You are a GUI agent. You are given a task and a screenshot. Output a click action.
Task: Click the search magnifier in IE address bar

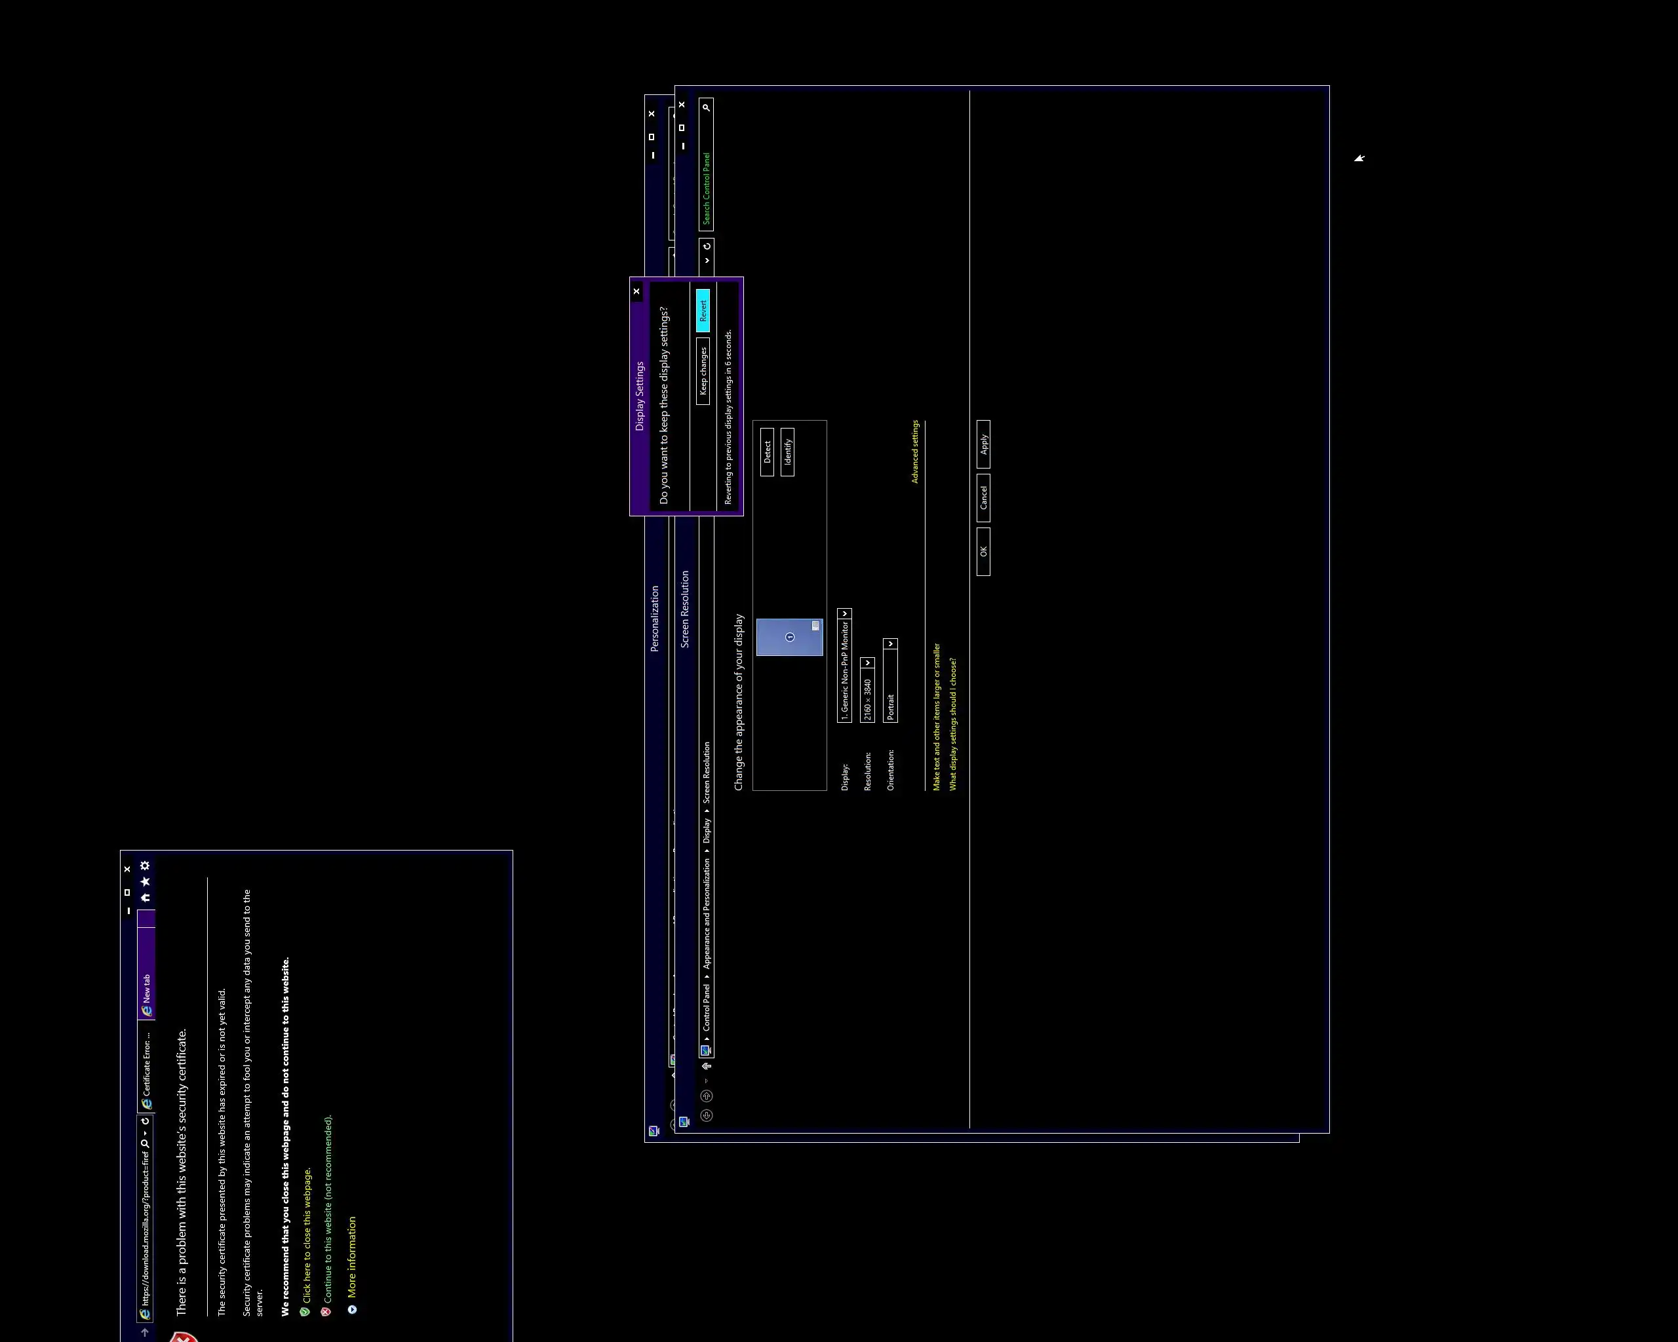tap(145, 1143)
